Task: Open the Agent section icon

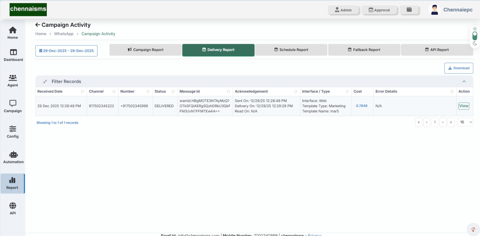Action: (13, 78)
